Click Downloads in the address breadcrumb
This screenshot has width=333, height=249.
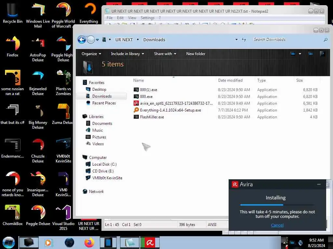[x=154, y=40]
